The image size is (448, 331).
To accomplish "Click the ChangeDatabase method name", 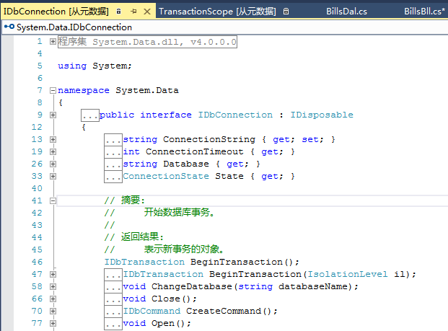I will click(192, 286).
